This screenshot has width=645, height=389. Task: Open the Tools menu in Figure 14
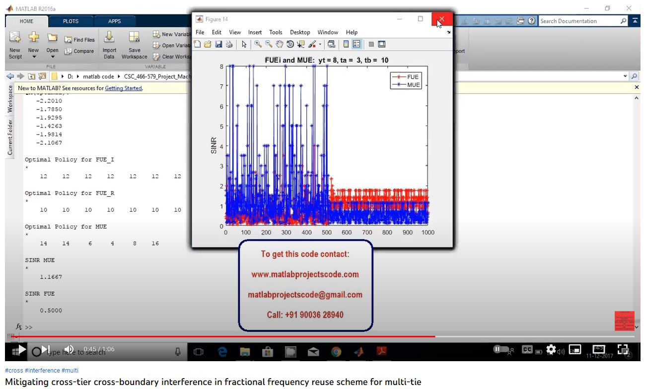(276, 32)
